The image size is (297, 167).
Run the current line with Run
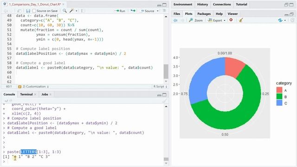(120, 11)
